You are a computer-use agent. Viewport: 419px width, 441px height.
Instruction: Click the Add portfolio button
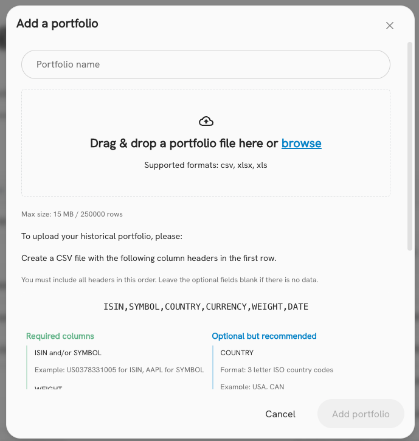pyautogui.click(x=361, y=414)
